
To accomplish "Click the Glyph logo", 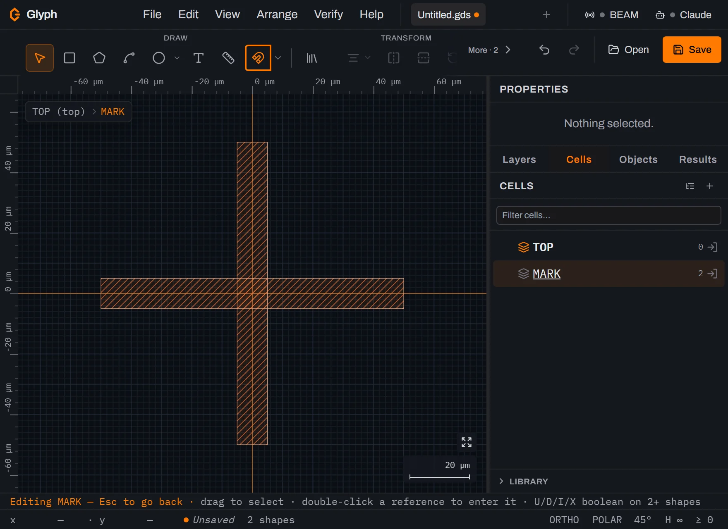I will [x=33, y=14].
